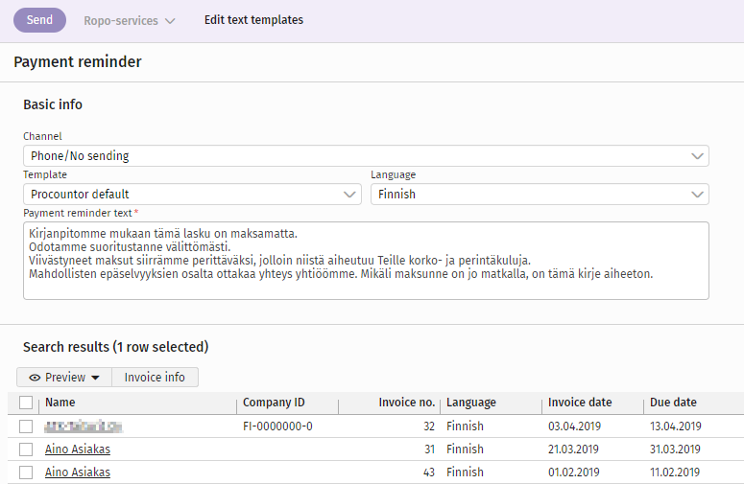Click the Search results (1 row selected) heading

click(116, 347)
